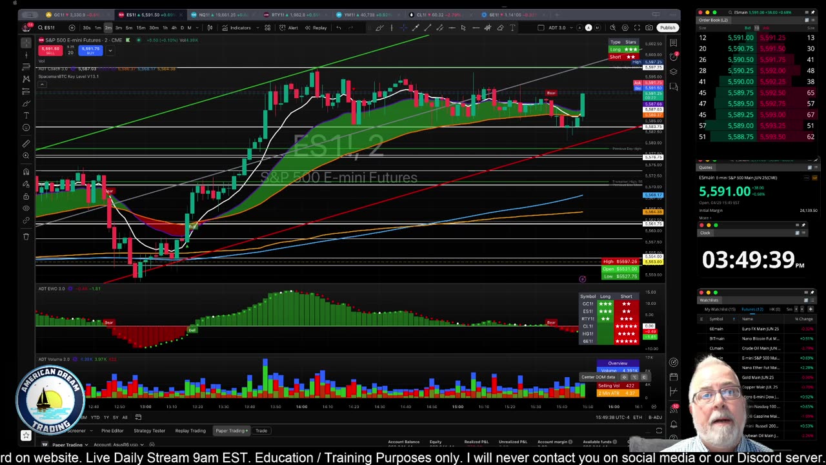Select the zoom-in tool in the left sidebar
The image size is (826, 465).
coord(26,156)
